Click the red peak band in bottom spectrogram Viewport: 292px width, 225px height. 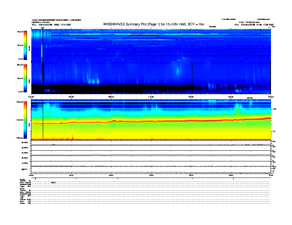(147, 121)
